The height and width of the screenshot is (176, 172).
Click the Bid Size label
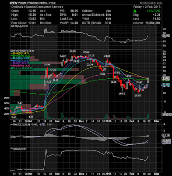[46, 23]
